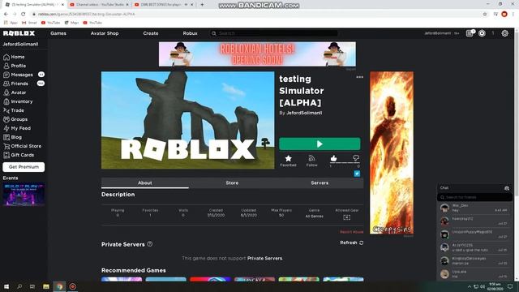Click the Twitter share icon

(357, 174)
